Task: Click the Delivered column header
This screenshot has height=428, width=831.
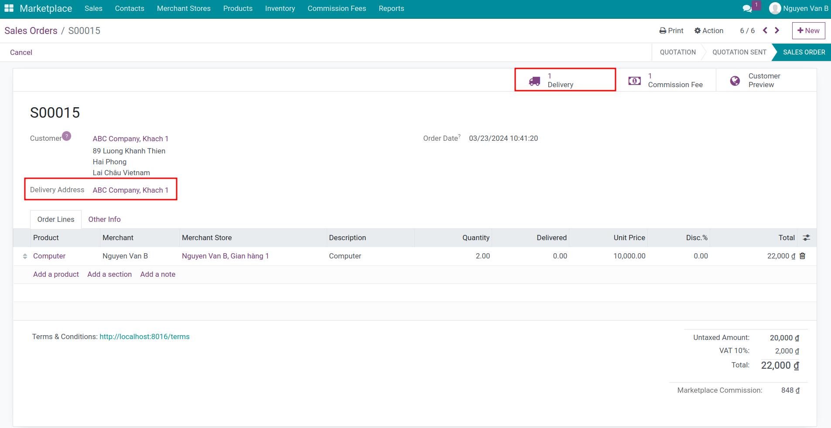Action: coord(530,238)
